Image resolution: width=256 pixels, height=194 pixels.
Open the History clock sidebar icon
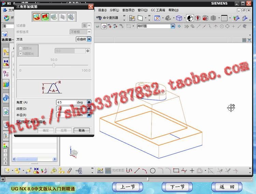6,125
